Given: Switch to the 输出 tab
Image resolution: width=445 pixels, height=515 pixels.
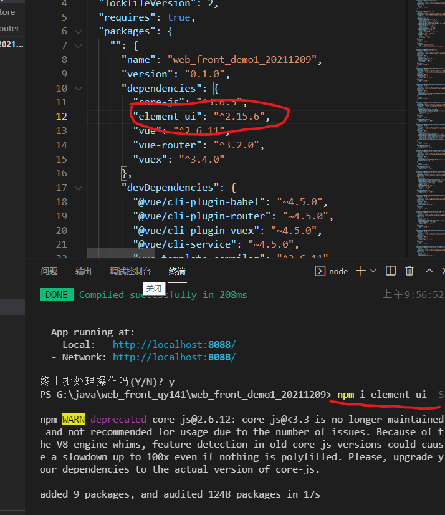Looking at the screenshot, I should 84,271.
